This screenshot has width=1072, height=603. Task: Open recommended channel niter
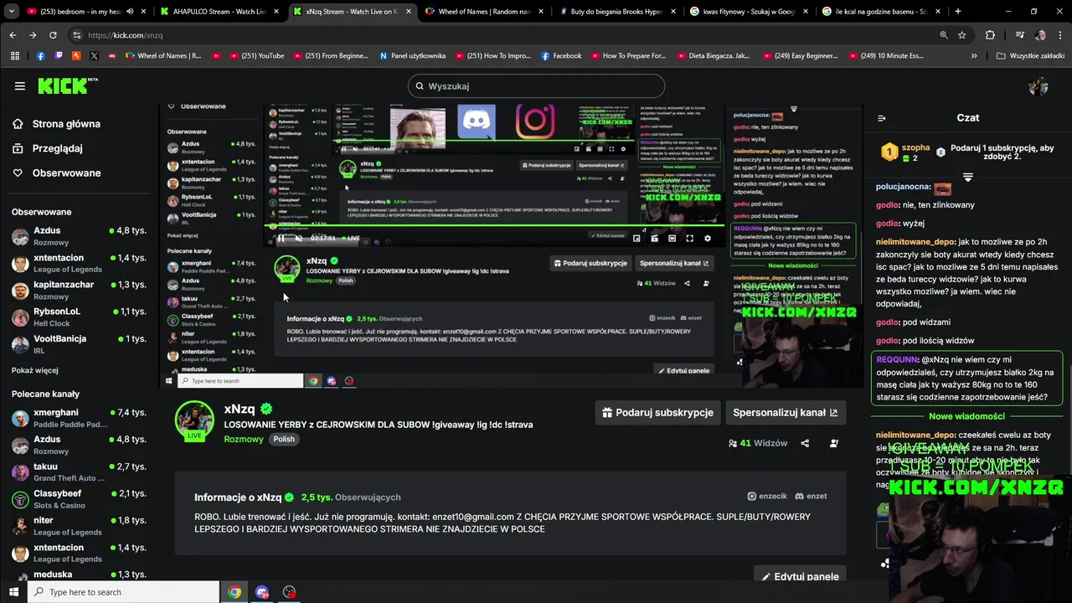tap(80, 525)
